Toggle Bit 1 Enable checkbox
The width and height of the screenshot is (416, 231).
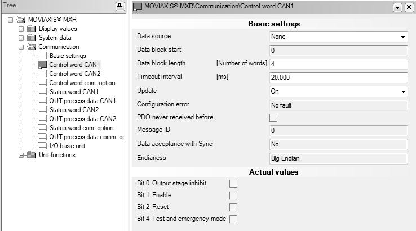click(x=233, y=196)
